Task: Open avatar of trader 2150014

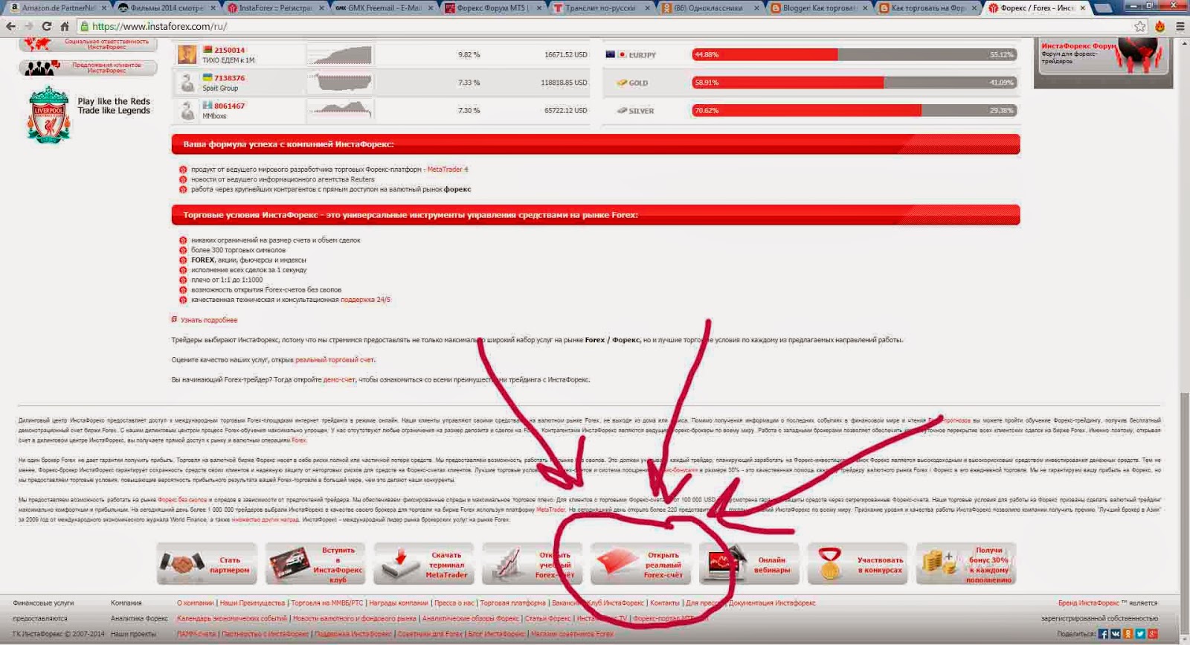Action: [x=187, y=54]
